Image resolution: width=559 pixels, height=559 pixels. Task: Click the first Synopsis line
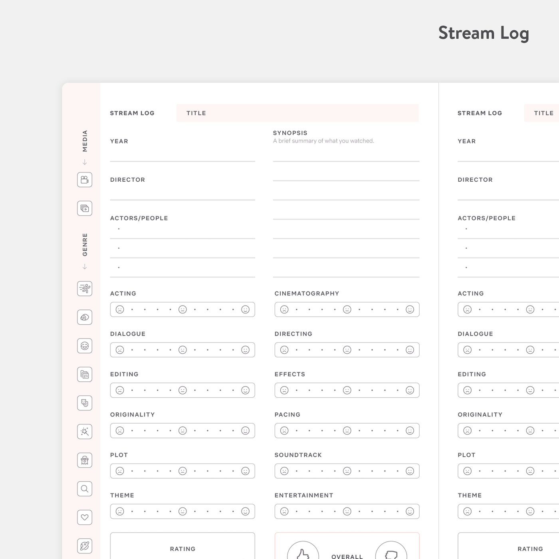[346, 155]
